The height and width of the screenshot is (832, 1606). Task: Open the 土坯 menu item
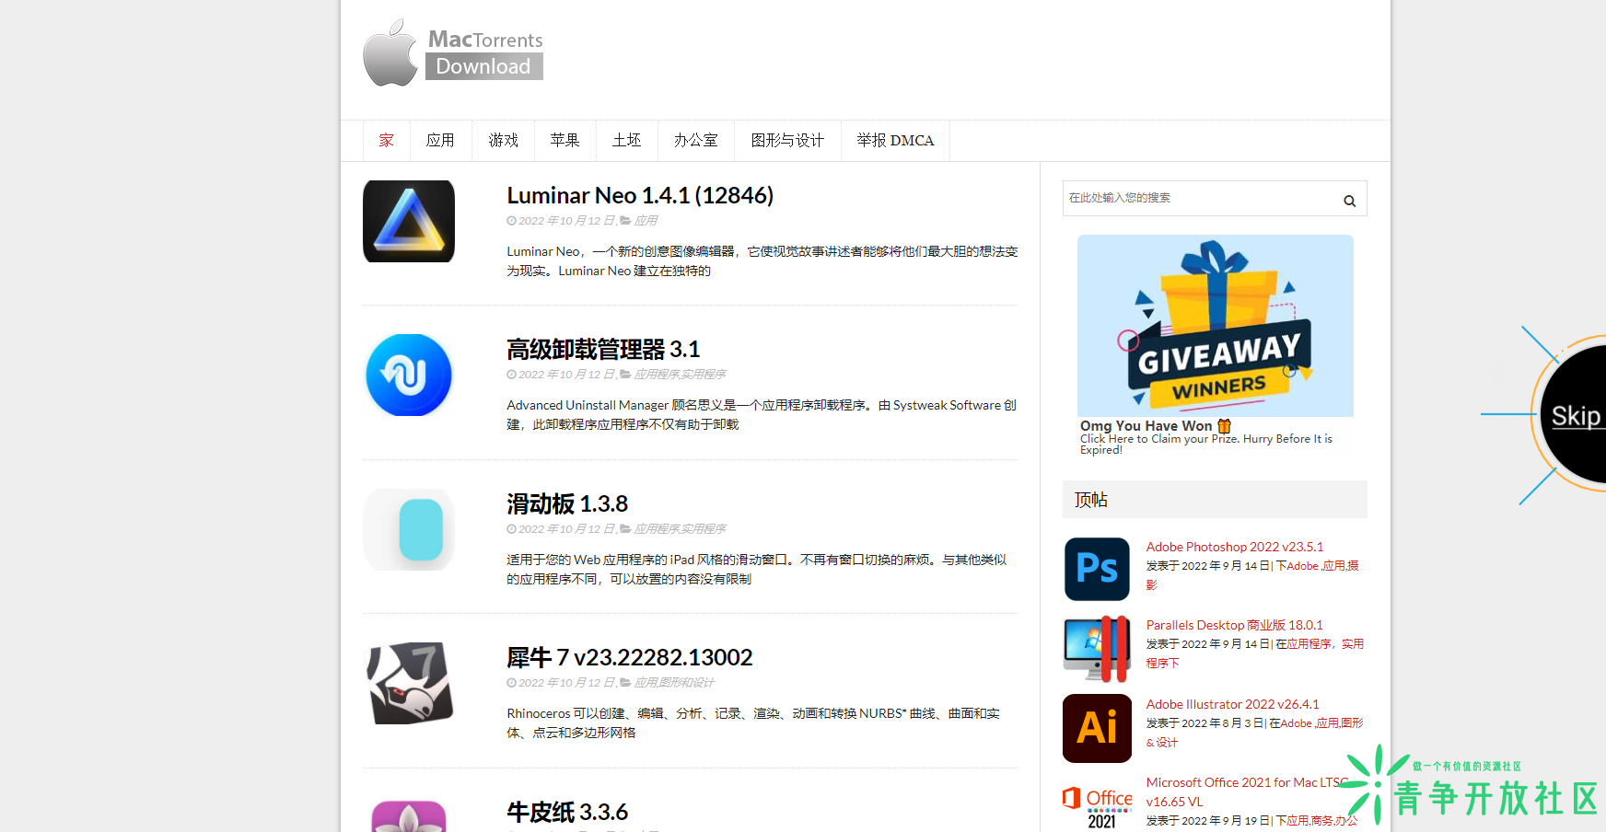coord(626,140)
